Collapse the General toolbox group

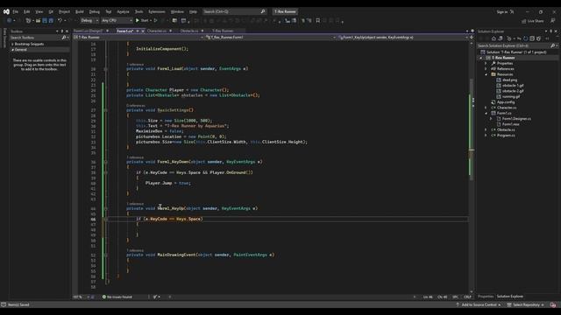[12, 50]
